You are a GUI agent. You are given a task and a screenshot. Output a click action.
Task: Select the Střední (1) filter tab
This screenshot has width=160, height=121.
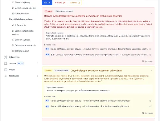click(x=75, y=3)
